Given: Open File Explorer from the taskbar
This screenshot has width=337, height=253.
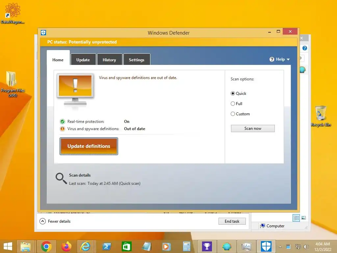Looking at the screenshot, I should 26,246.
